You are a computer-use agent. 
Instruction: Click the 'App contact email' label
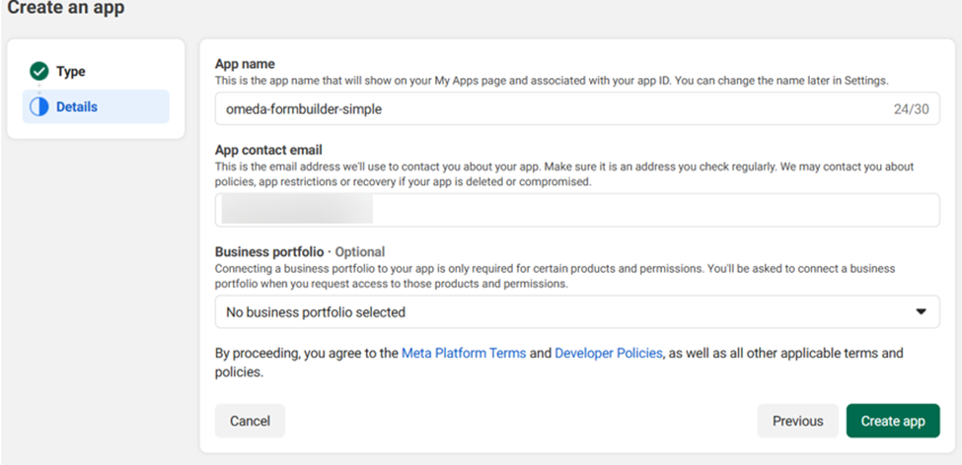[x=270, y=151]
